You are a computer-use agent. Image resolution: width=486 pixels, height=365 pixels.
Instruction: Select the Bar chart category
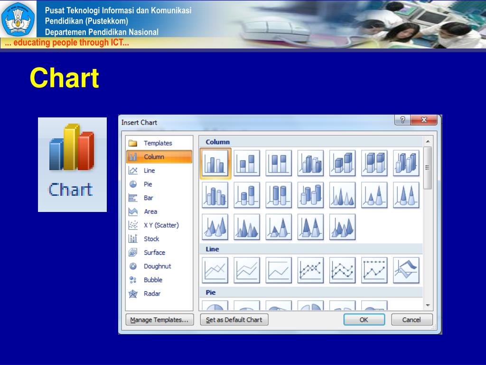(x=159, y=198)
